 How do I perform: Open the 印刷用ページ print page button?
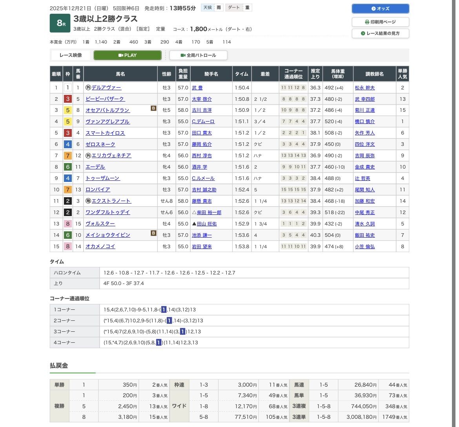pyautogui.click(x=380, y=22)
